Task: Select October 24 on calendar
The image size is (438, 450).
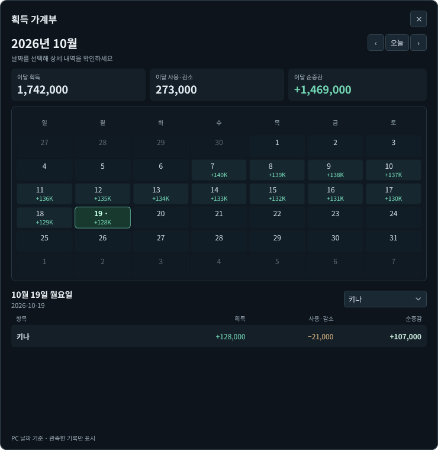Action: click(394, 217)
